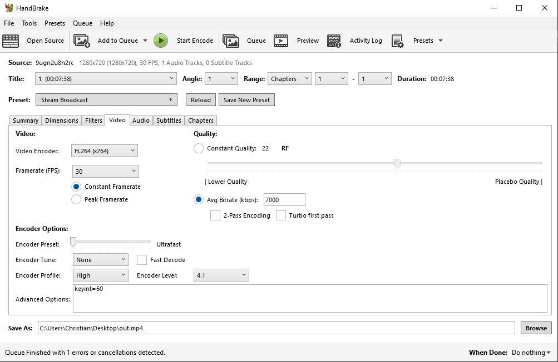Click the Presets list-gear icon
Screen dimensions: 558x362
pyautogui.click(x=398, y=41)
